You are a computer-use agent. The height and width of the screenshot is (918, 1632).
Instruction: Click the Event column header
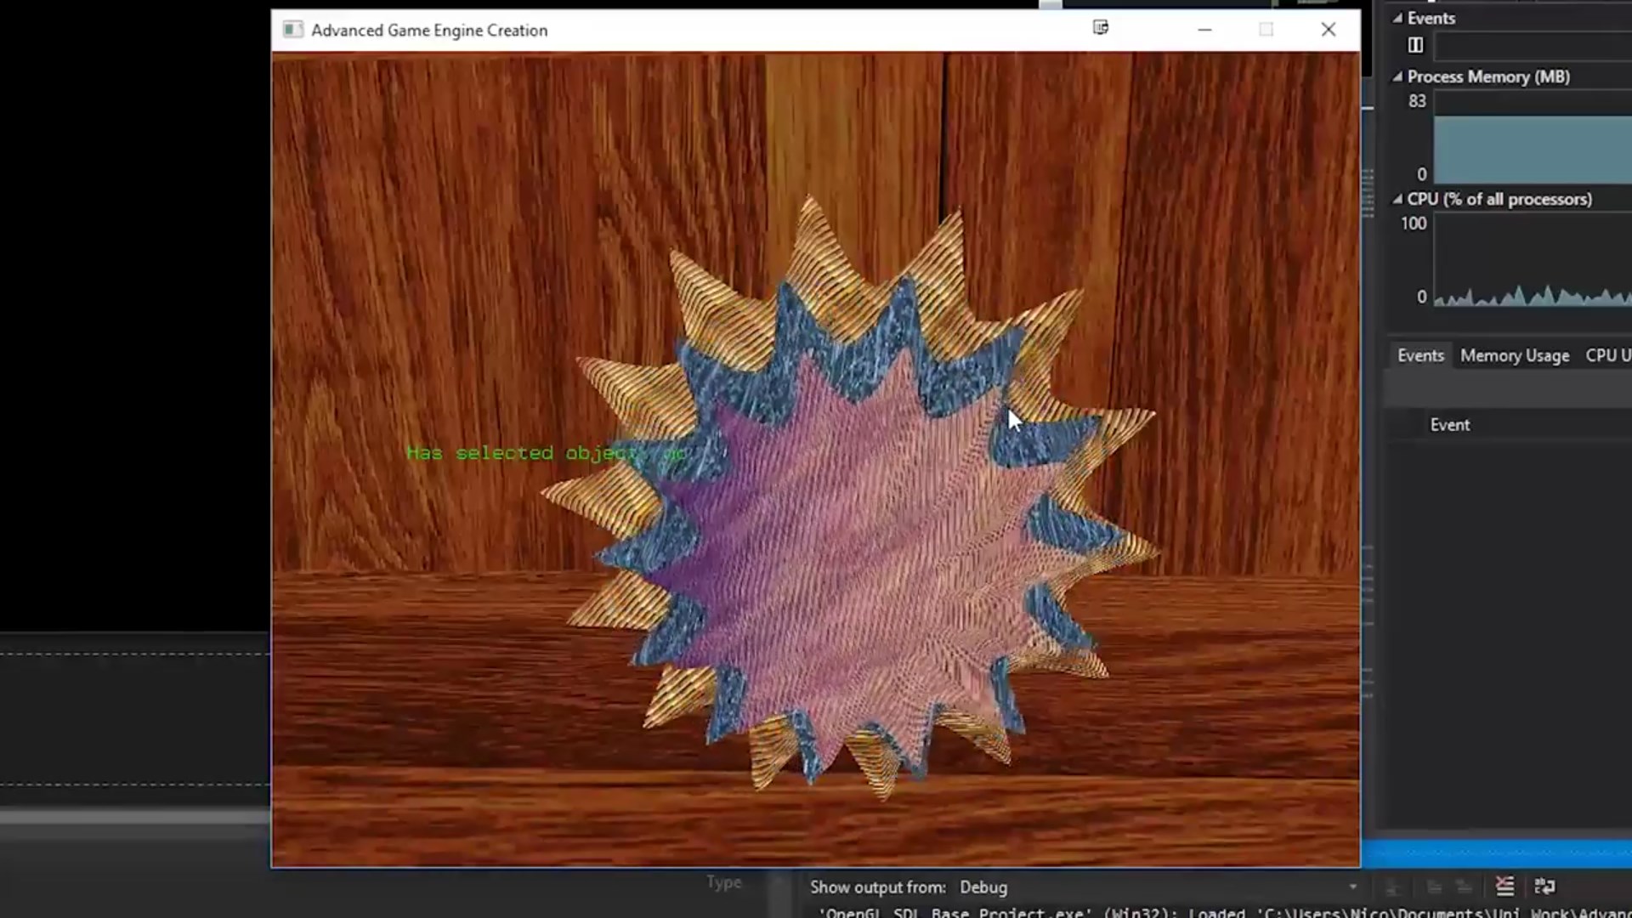[x=1449, y=425]
